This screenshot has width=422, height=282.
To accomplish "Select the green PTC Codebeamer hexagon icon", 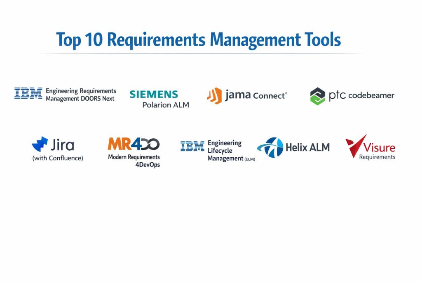I will tap(317, 96).
